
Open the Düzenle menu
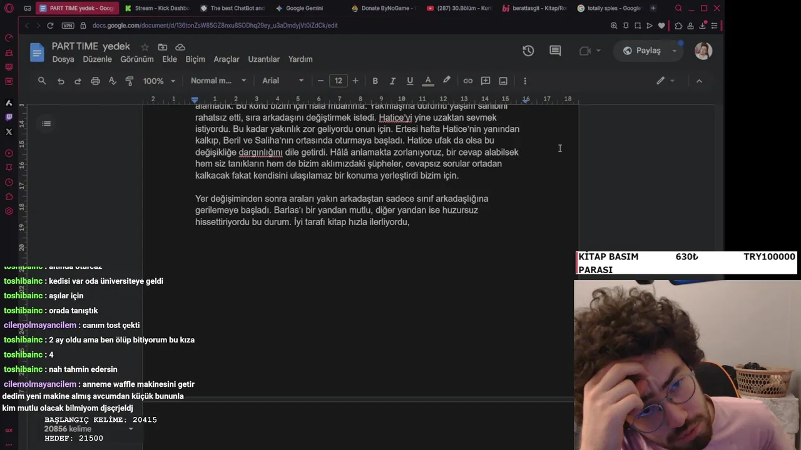click(x=98, y=59)
